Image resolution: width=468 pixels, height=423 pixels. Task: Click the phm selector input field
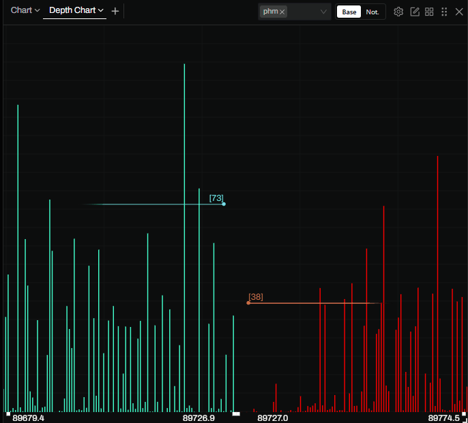coord(294,12)
